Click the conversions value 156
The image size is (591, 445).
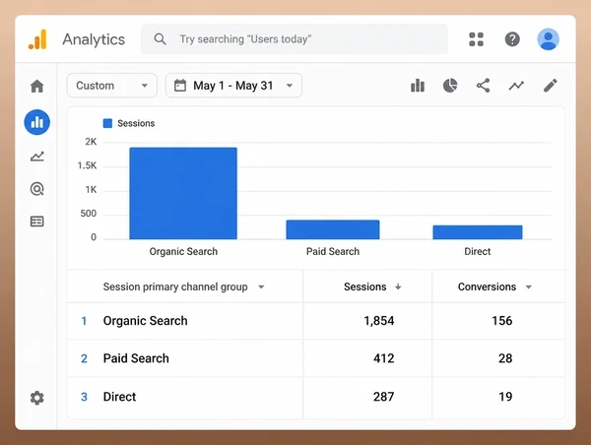point(501,321)
